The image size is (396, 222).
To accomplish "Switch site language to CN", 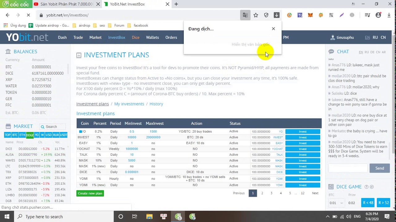I will click(383, 37).
